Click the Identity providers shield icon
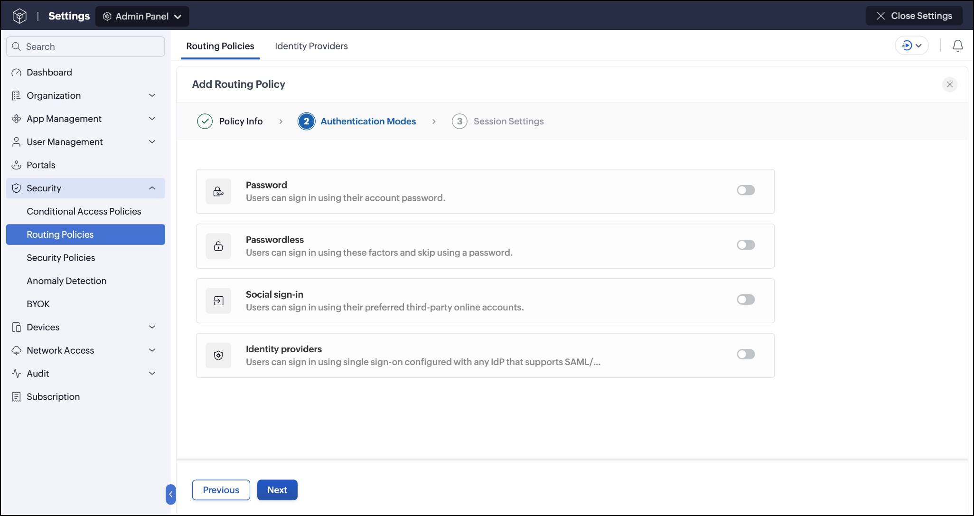The image size is (974, 516). (218, 355)
